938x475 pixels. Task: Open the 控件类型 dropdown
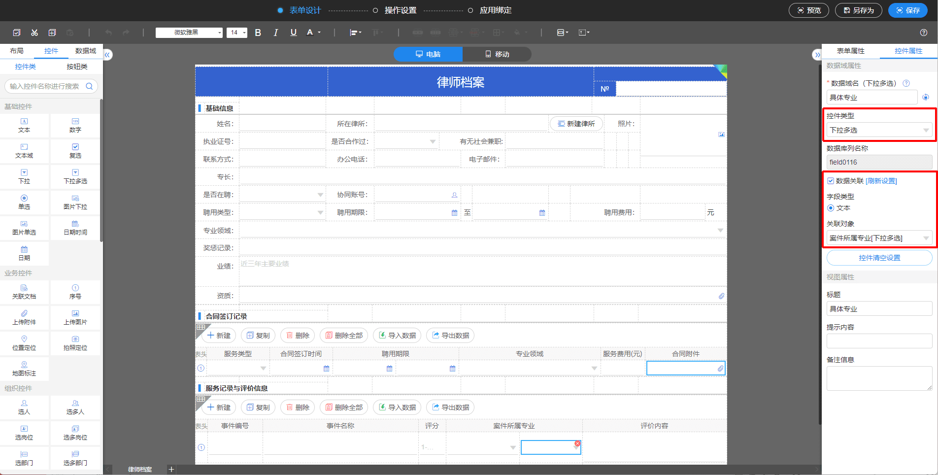[x=879, y=130]
